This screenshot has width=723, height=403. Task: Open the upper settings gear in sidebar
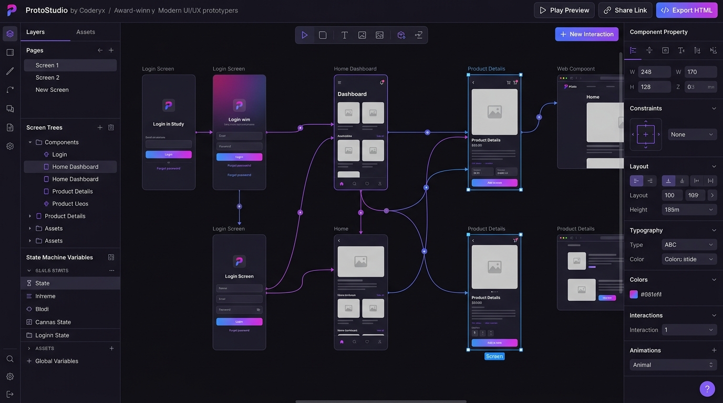[x=10, y=146]
